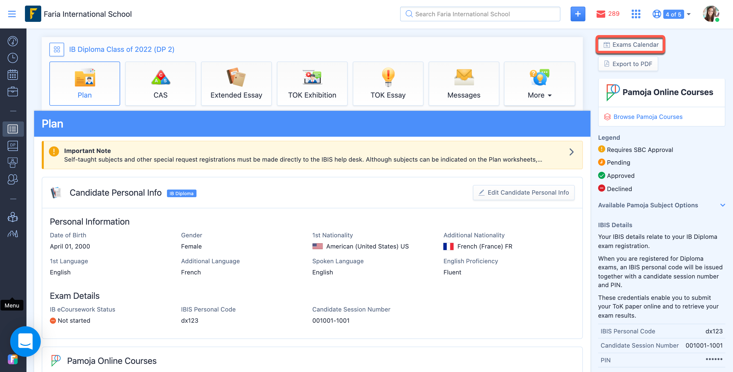This screenshot has width=733, height=372.
Task: Open the analytics chart sidebar icon
Action: pyautogui.click(x=12, y=234)
